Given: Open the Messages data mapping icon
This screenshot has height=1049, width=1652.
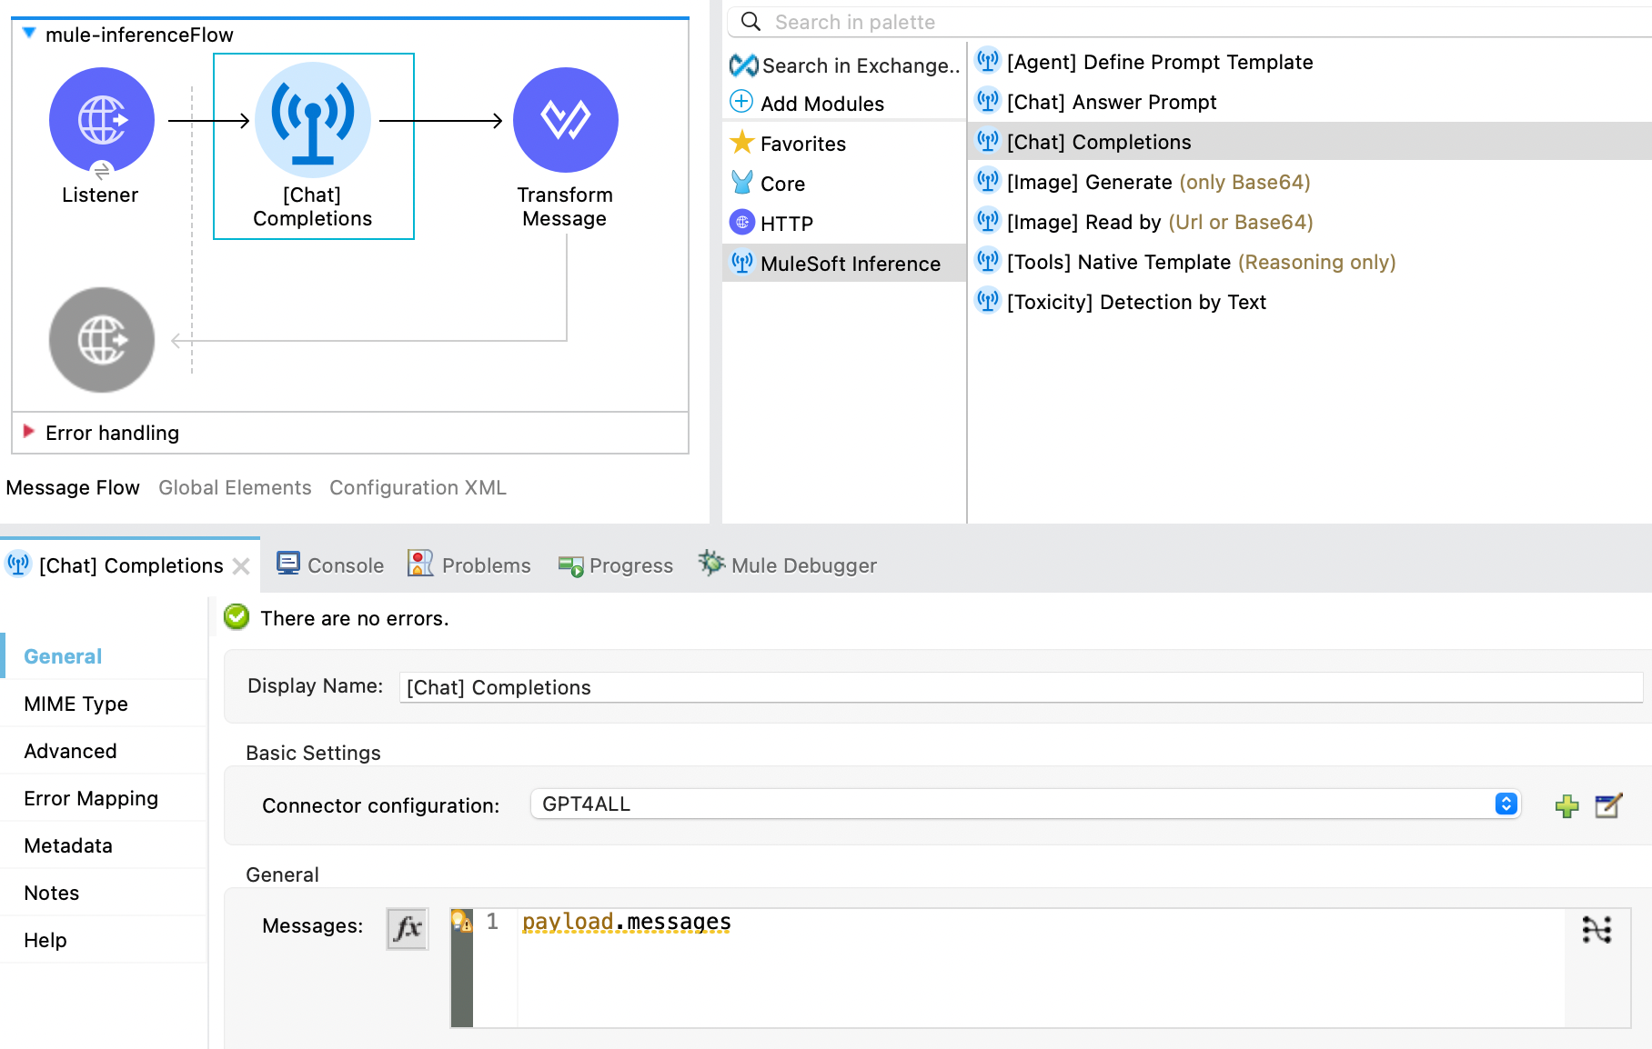Looking at the screenshot, I should coord(1597,929).
